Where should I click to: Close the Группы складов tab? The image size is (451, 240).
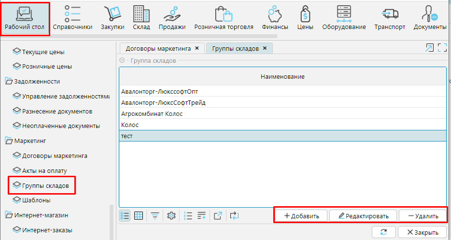pyautogui.click(x=265, y=49)
